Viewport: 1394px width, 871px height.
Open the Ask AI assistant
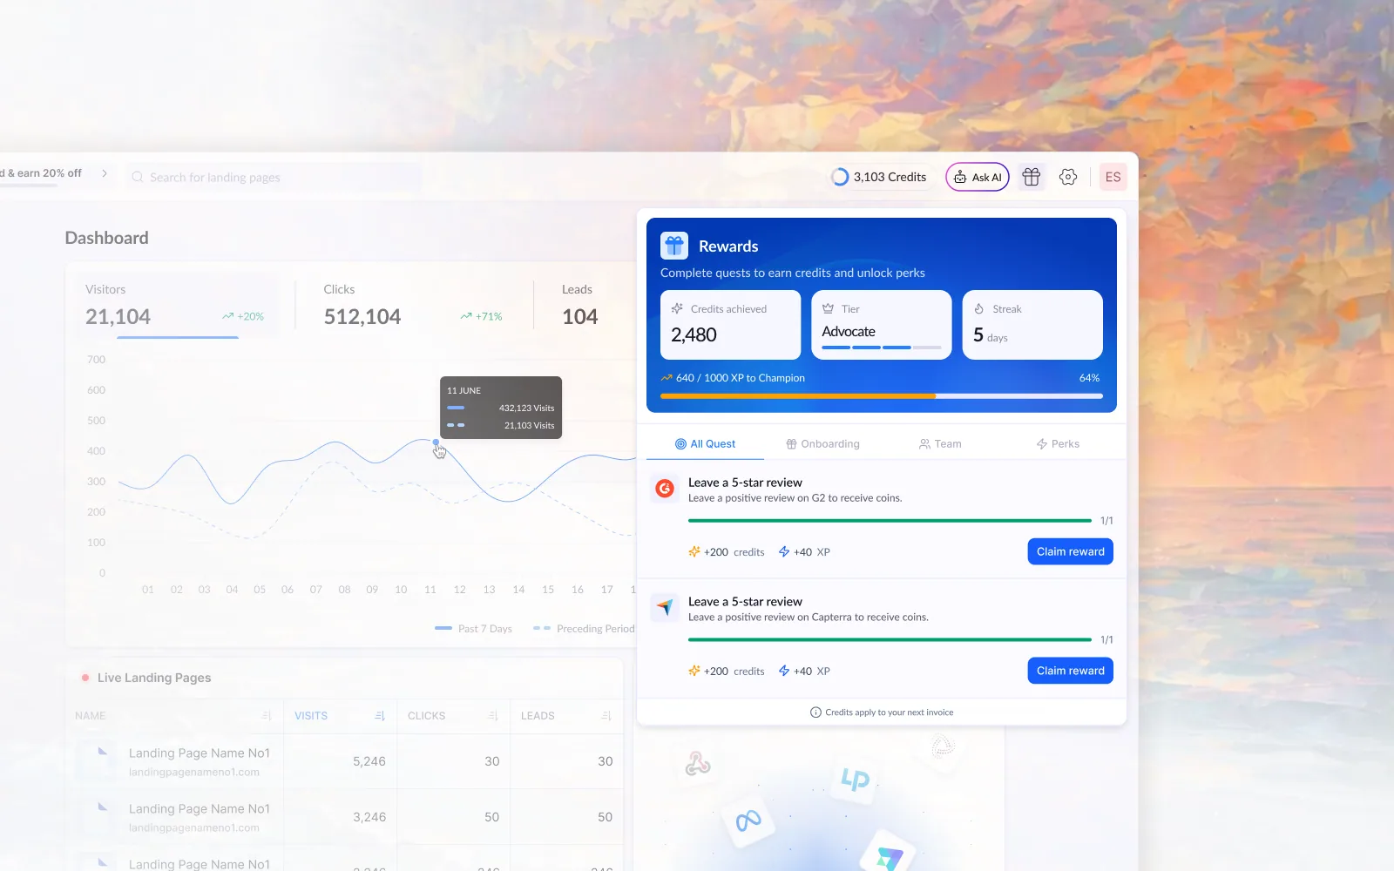[978, 177]
